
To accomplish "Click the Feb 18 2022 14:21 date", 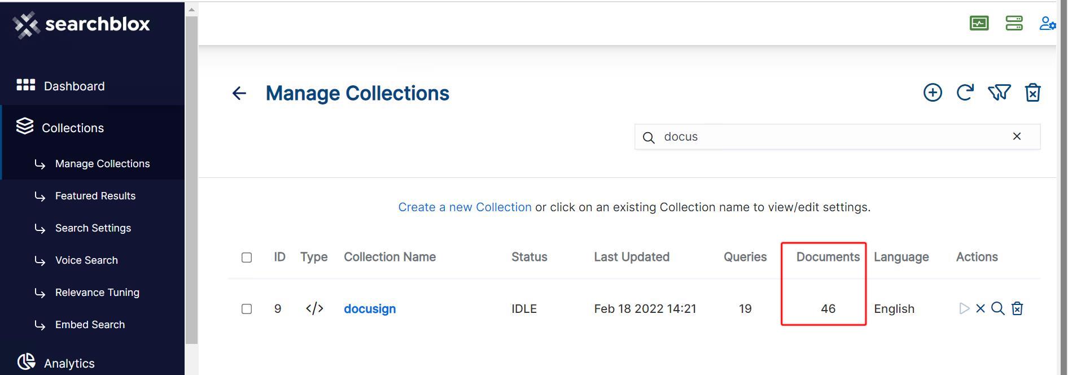I will [645, 309].
